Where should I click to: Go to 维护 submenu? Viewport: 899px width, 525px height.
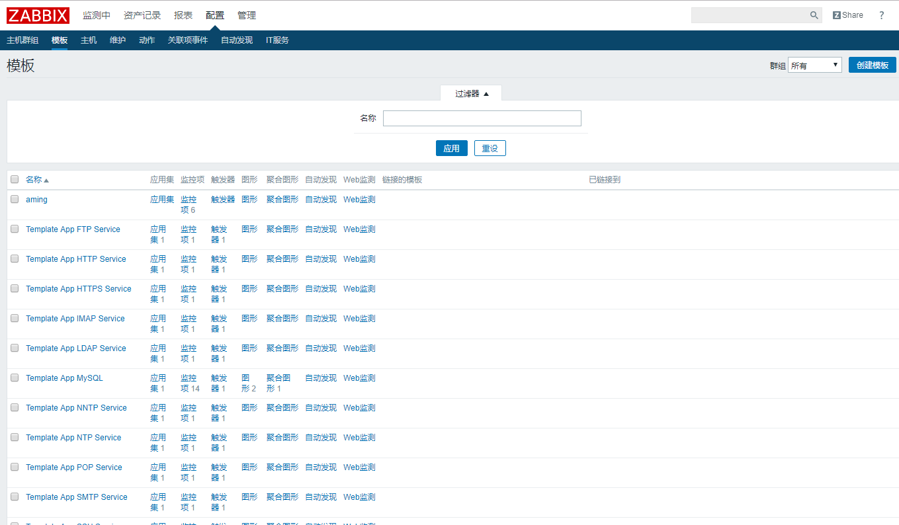pos(118,40)
